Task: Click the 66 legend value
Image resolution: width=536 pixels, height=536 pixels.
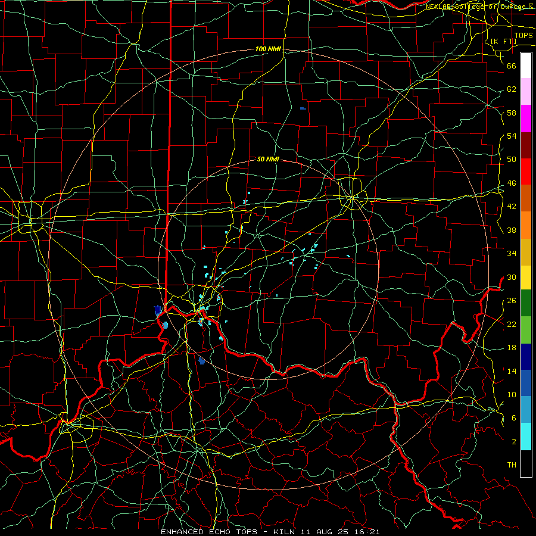Action: click(512, 66)
